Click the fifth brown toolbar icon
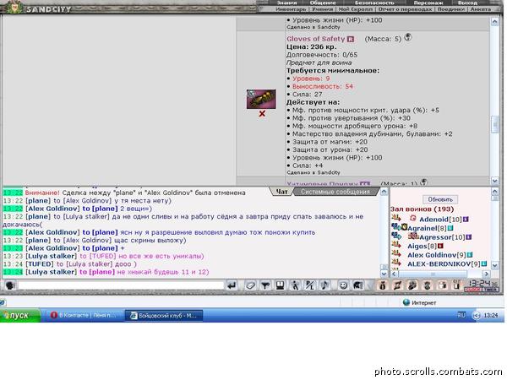 pyautogui.click(x=442, y=285)
